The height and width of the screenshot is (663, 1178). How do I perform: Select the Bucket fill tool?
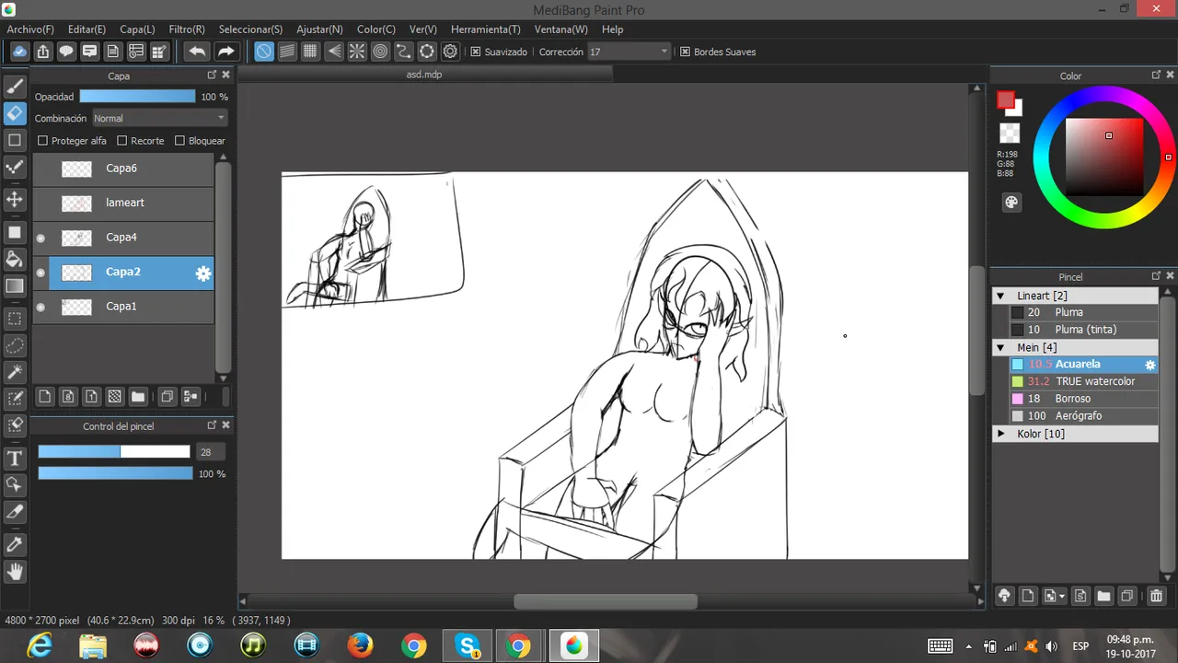pyautogui.click(x=15, y=259)
